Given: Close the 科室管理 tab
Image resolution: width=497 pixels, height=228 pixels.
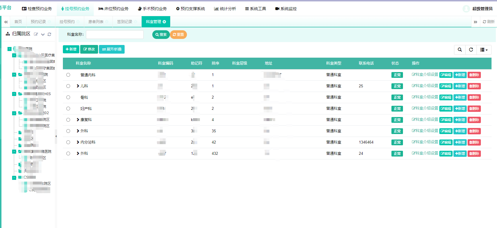Looking at the screenshot, I should click(164, 22).
